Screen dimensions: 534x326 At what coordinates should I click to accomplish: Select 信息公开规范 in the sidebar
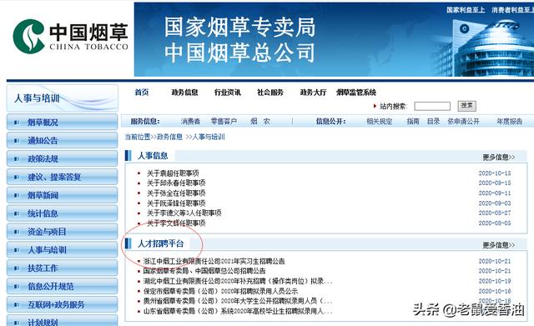[x=62, y=287]
